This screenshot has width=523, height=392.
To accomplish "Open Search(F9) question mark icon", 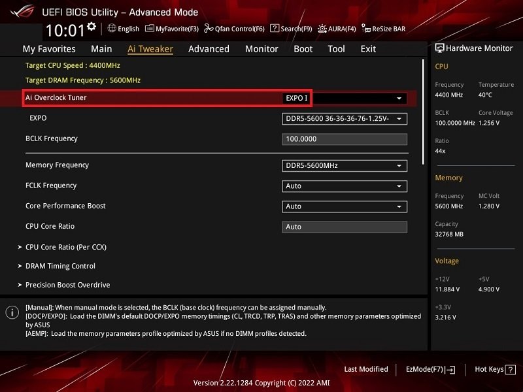I will (x=274, y=28).
